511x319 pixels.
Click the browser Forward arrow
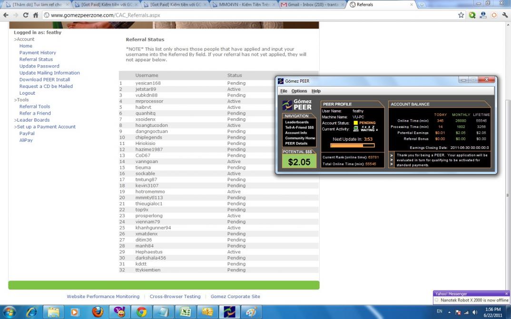[15, 15]
